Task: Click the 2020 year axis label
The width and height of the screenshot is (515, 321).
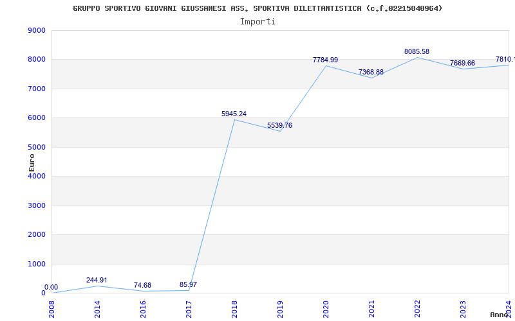Action: coord(326,309)
